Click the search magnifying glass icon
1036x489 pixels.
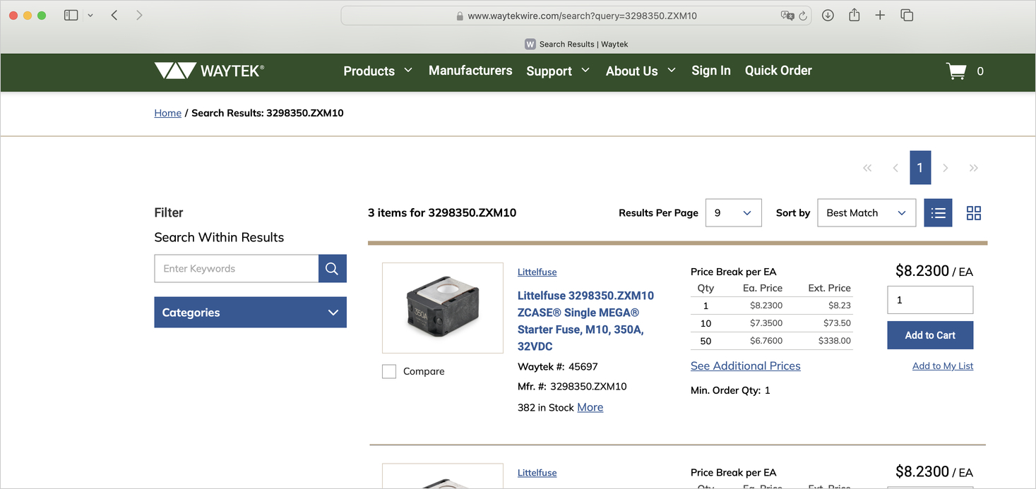pos(332,268)
